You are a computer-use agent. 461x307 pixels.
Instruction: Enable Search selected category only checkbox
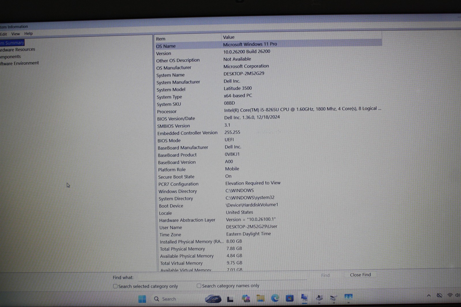coord(115,286)
